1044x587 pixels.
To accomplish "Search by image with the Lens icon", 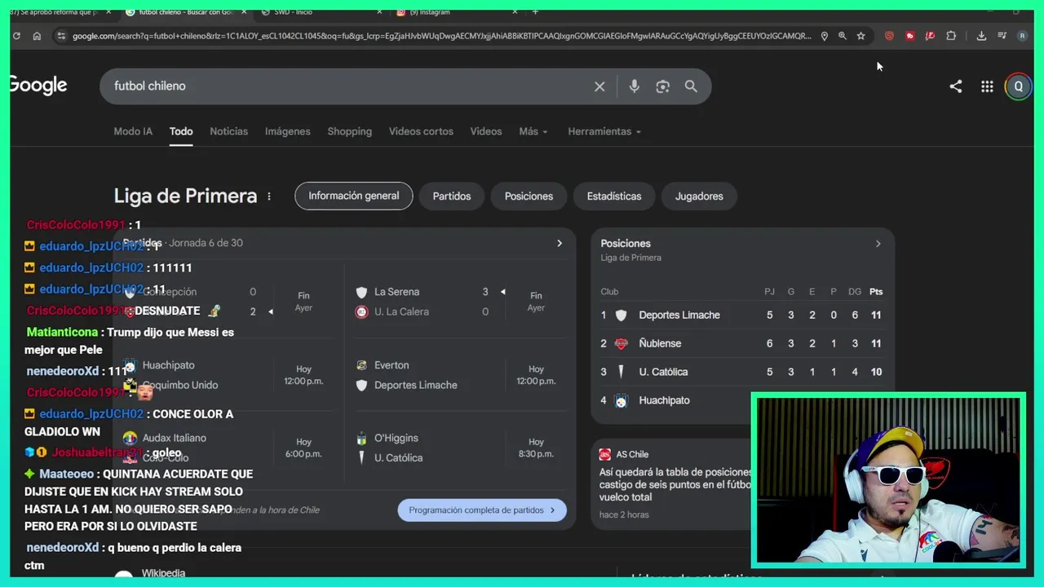I will click(x=663, y=86).
